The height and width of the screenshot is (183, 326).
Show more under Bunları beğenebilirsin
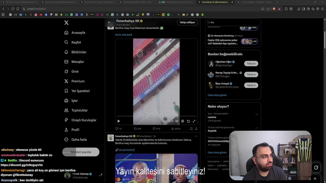pyautogui.click(x=217, y=95)
